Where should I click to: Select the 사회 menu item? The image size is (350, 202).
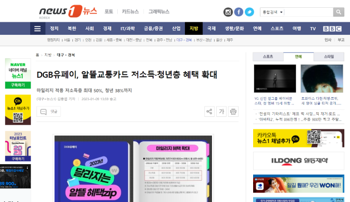90,29
